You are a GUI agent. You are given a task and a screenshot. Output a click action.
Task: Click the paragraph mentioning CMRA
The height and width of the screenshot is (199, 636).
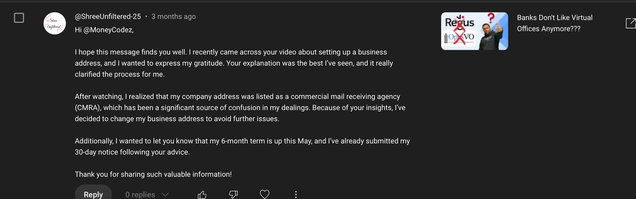[x=240, y=108]
